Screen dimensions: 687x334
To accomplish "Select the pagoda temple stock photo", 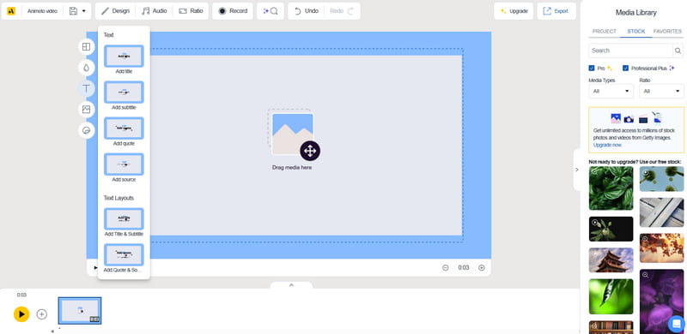I will [x=611, y=260].
